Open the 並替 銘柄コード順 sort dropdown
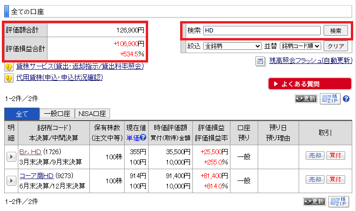 300,46
